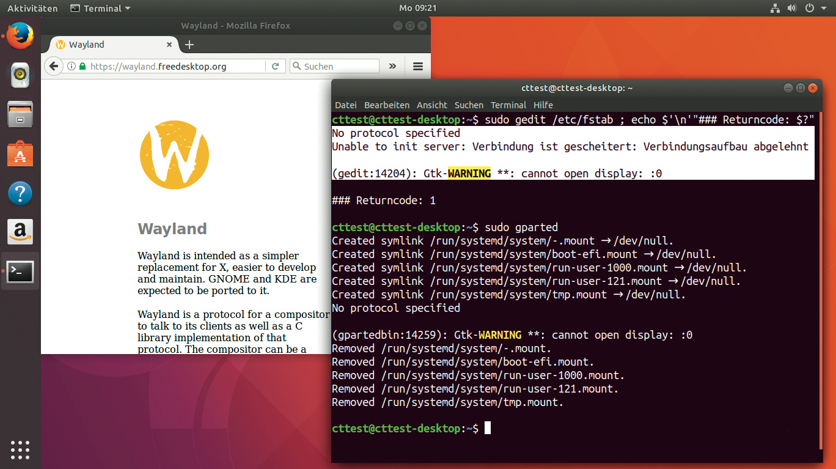Open Ubuntu Software from the dock
The width and height of the screenshot is (836, 469).
point(20,153)
